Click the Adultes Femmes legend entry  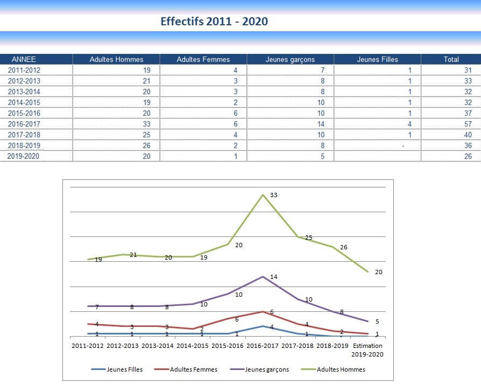186,369
